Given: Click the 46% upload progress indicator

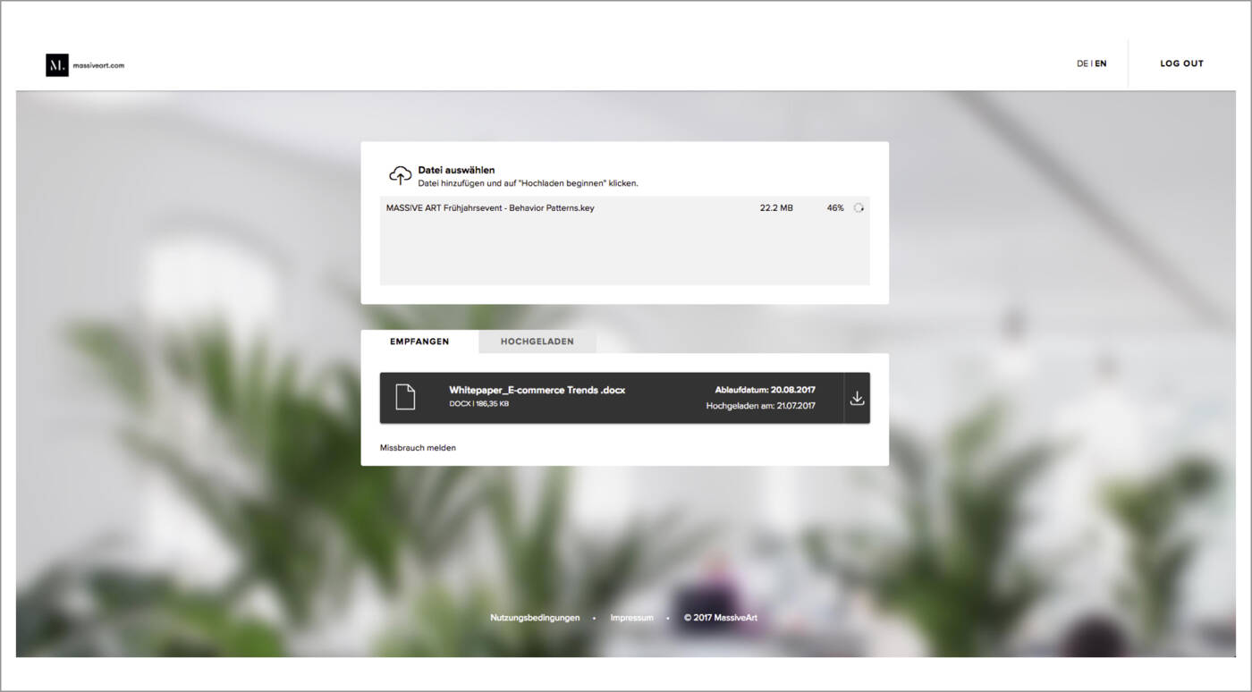Looking at the screenshot, I should pyautogui.click(x=834, y=208).
